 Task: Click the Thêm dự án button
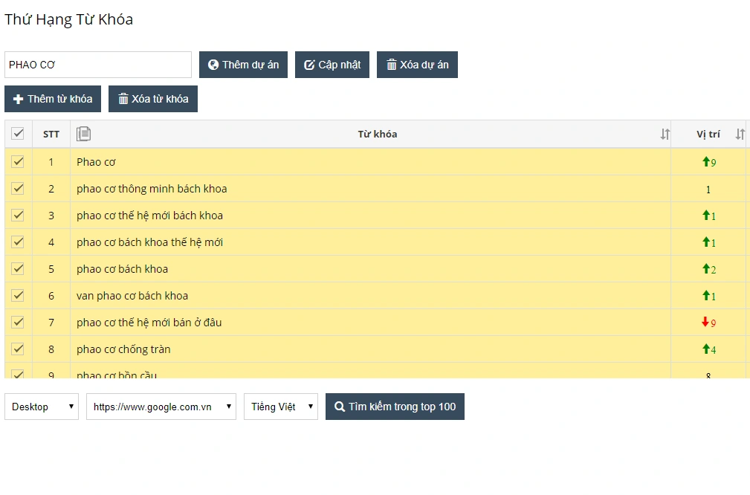243,65
